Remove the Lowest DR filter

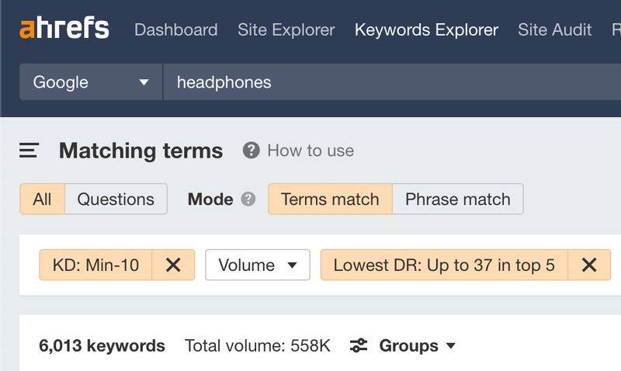589,265
